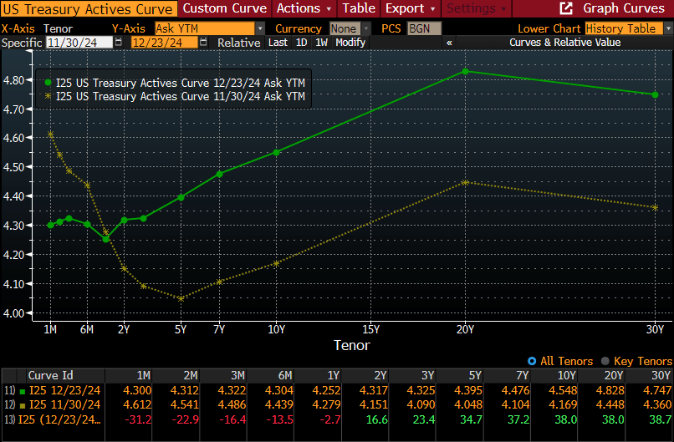Open the Actions menu
Screen dimensions: 674x442
coord(304,8)
